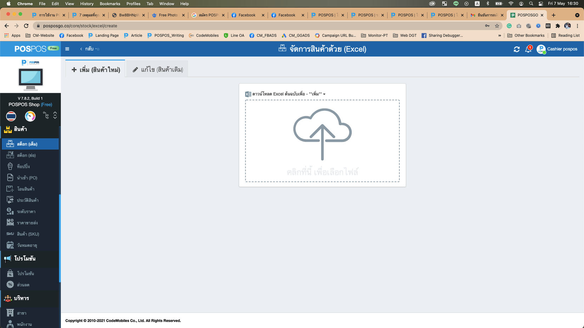Open สินค้า (SKU) in the sidebar
Image resolution: width=584 pixels, height=328 pixels.
coord(28,234)
